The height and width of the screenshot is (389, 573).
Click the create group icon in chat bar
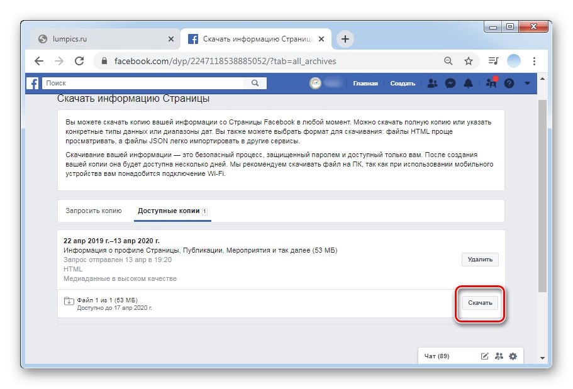click(499, 356)
